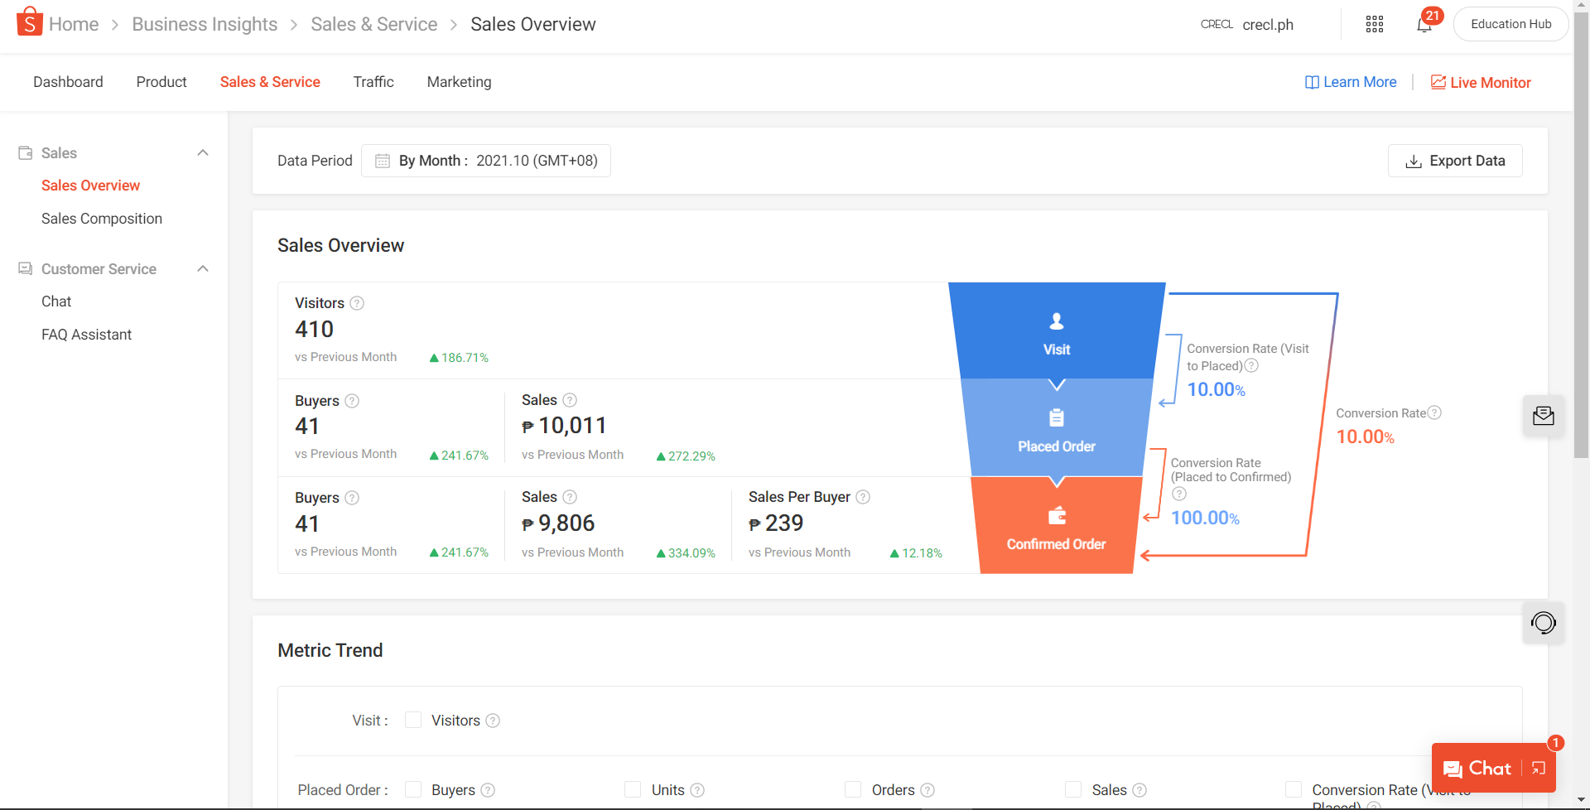Open help icon next to Confirmed Order Buyers
Image resolution: width=1590 pixels, height=810 pixels.
(x=352, y=498)
